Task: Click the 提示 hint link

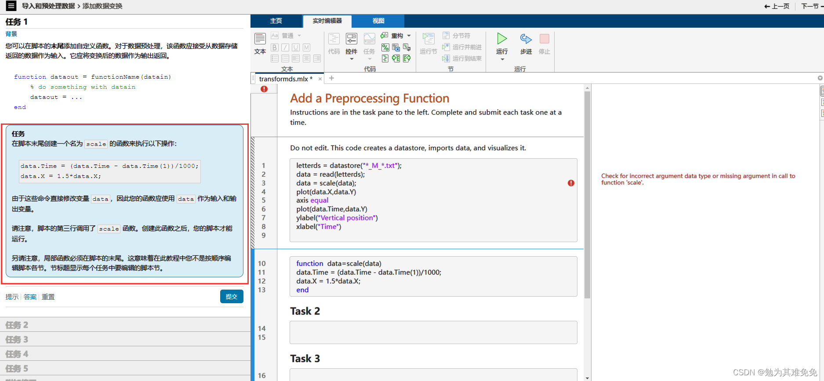Action: click(12, 297)
